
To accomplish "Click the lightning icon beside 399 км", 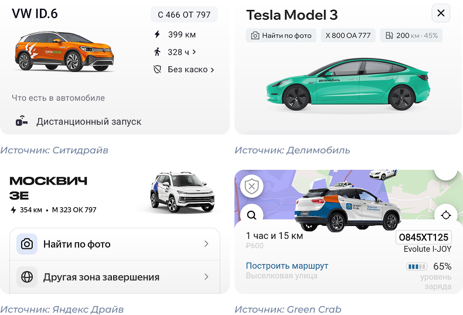I will pyautogui.click(x=157, y=35).
